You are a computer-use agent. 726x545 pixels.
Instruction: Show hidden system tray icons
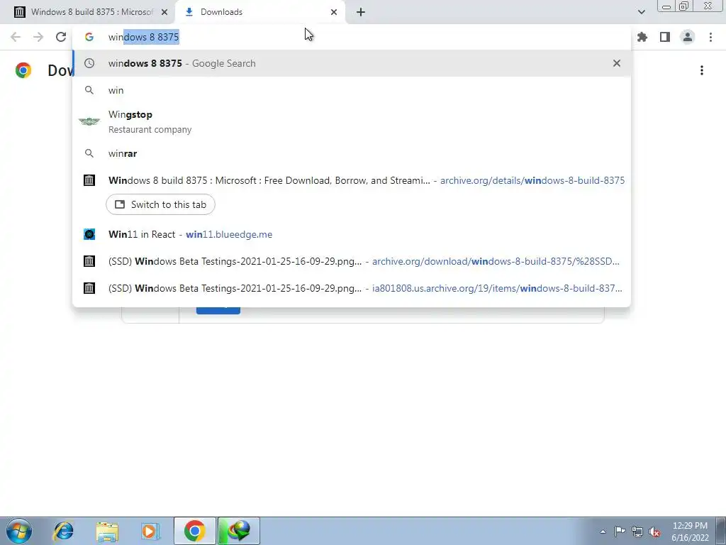coord(603,532)
